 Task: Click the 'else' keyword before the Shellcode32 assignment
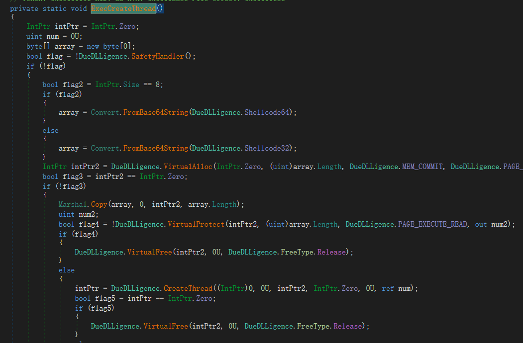(x=50, y=130)
